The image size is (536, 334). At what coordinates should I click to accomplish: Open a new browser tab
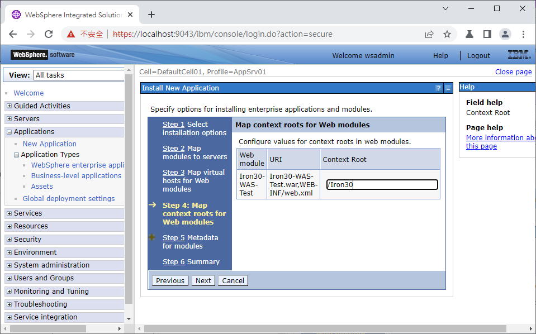[151, 15]
